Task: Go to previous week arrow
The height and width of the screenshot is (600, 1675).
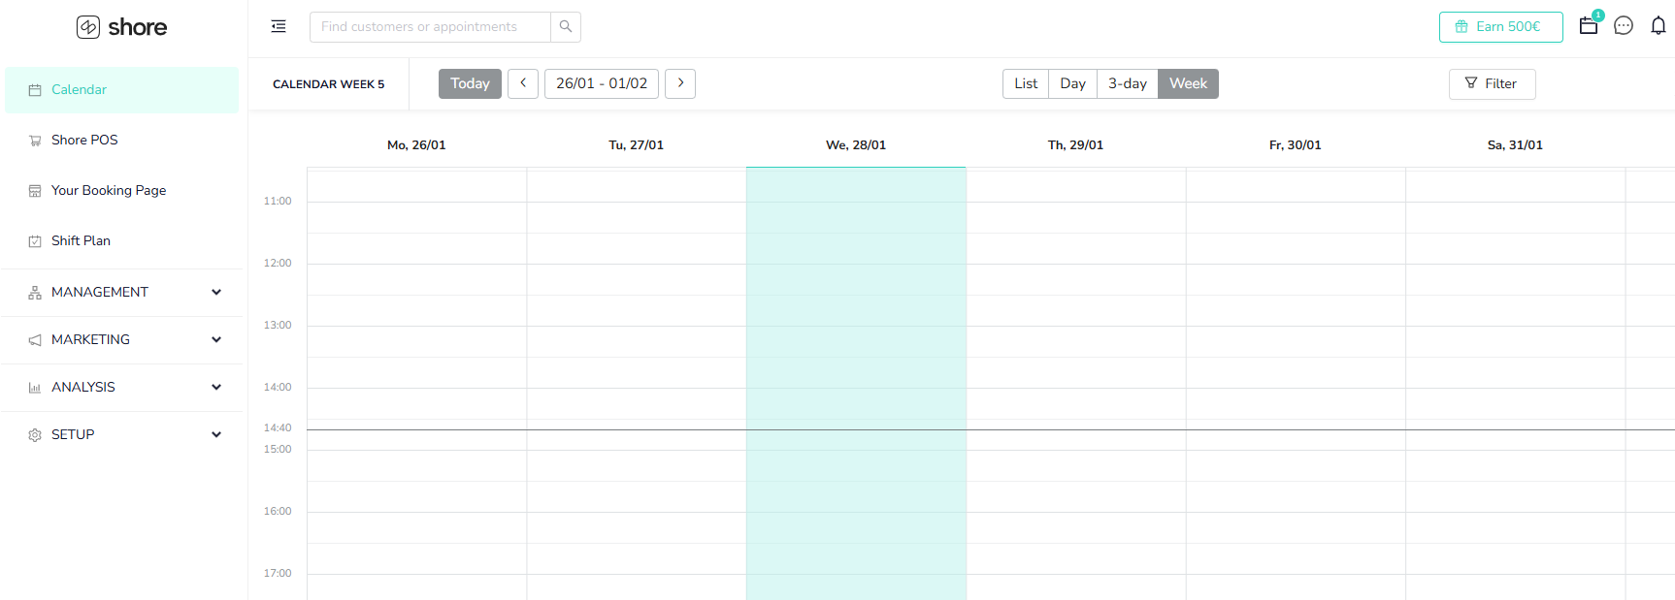Action: coord(523,83)
